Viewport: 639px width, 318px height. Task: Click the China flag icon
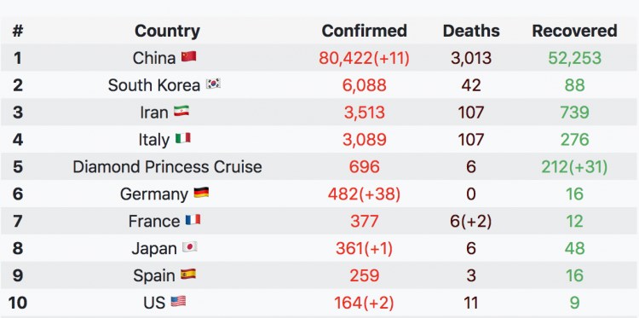point(188,56)
